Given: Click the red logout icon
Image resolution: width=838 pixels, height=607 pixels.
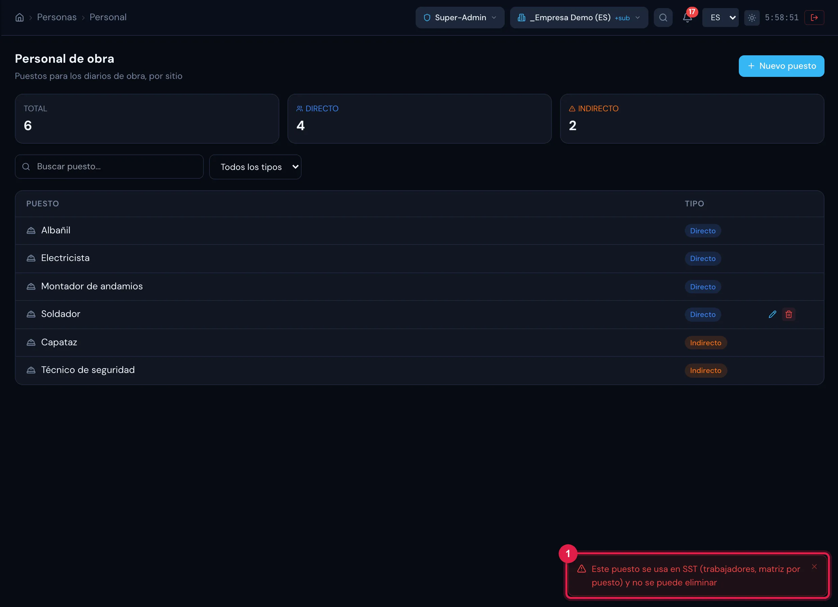Looking at the screenshot, I should pos(814,17).
